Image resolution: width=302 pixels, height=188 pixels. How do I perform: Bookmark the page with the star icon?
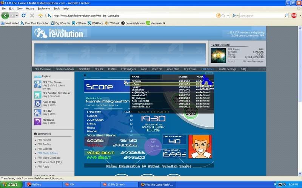click(x=224, y=16)
